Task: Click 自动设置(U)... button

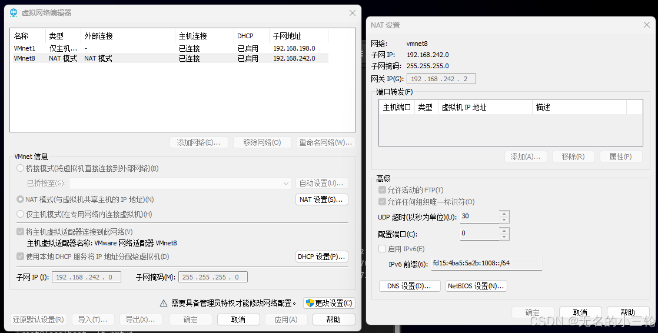Action: [x=322, y=184]
